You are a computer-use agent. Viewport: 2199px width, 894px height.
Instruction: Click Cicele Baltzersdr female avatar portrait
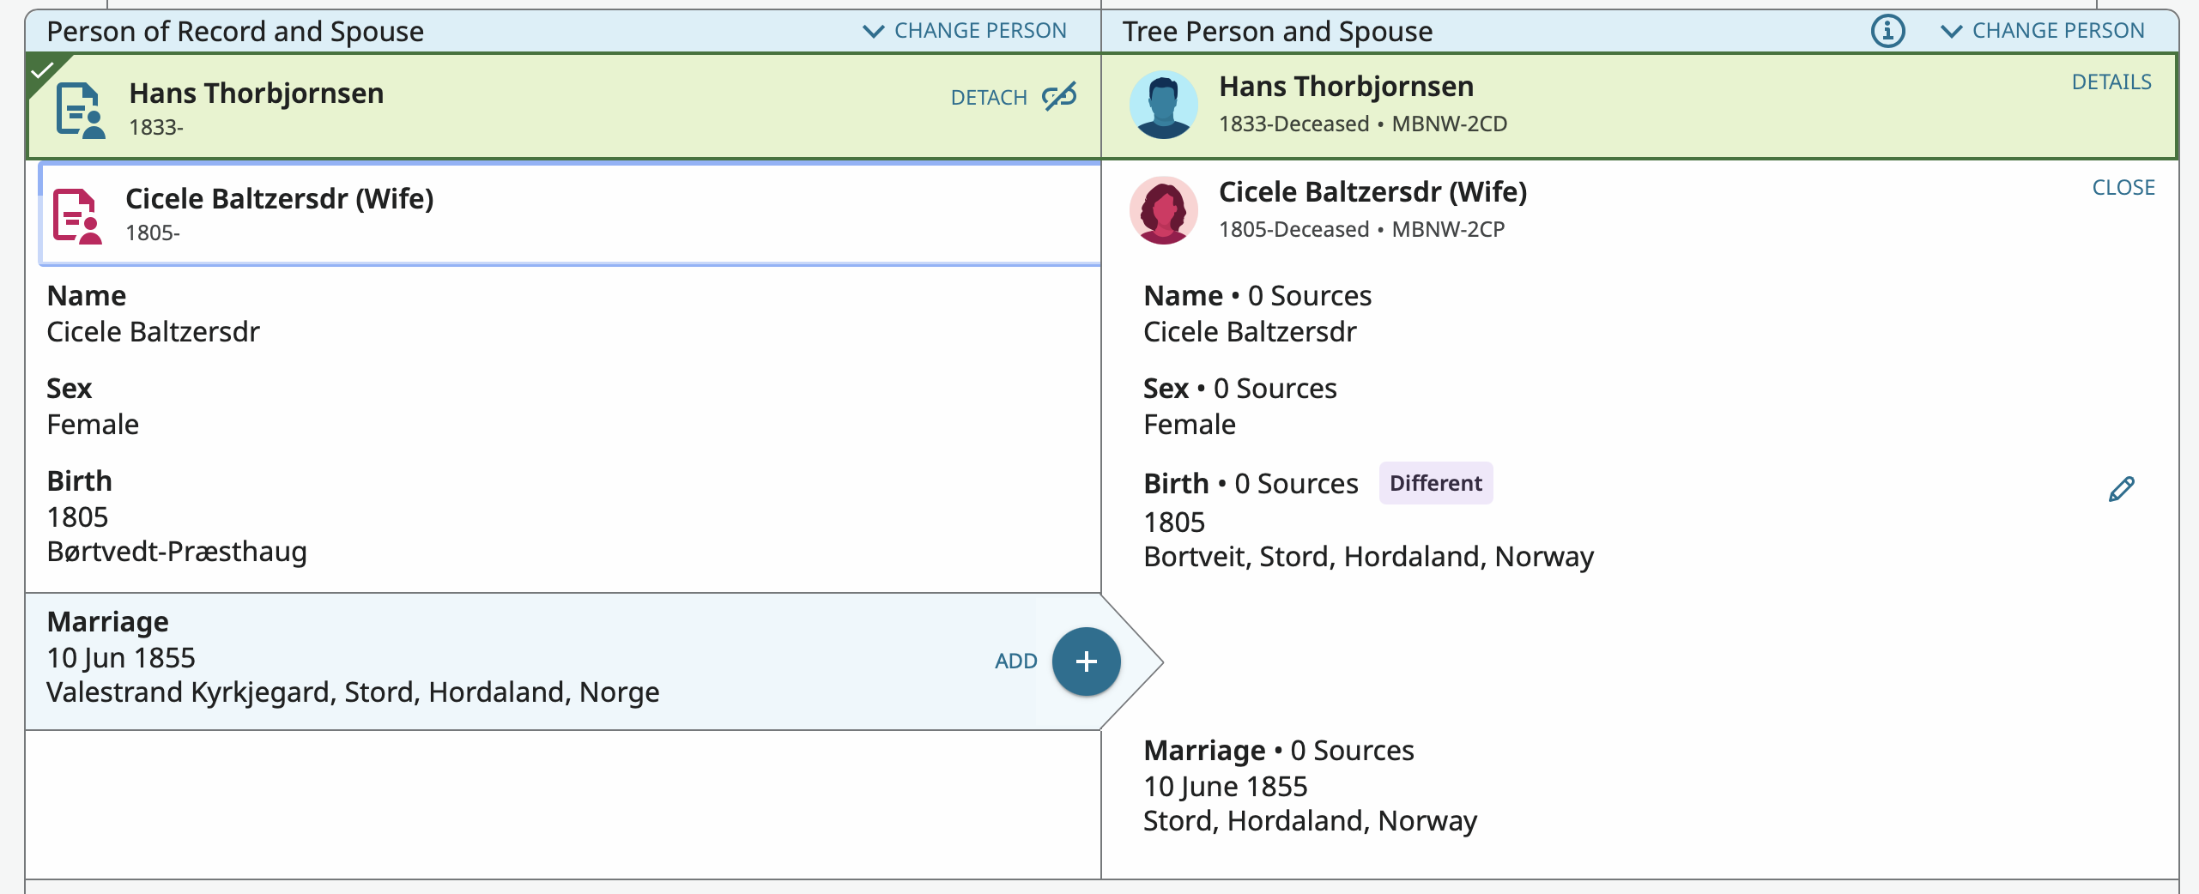(x=1163, y=211)
